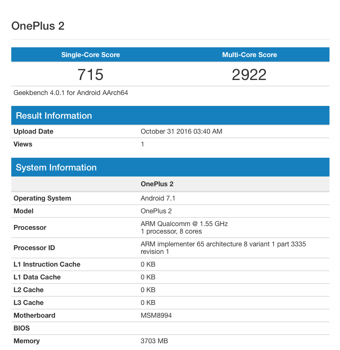The height and width of the screenshot is (350, 340).
Task: Click the System Information section header
Action: [56, 167]
